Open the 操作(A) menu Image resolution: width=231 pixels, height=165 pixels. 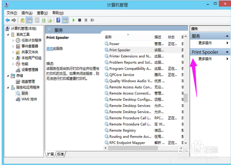tap(27, 13)
